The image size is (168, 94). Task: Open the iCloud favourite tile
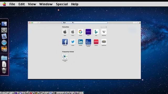point(73,32)
